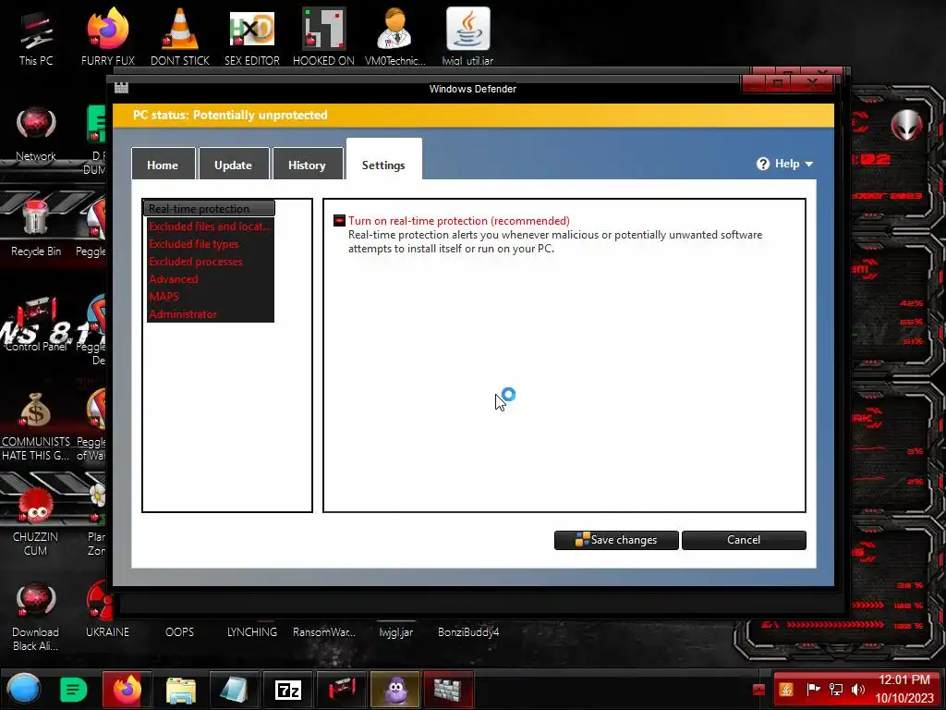This screenshot has height=710, width=946.
Task: Select the HxD hex editor desktop icon
Action: (x=252, y=29)
